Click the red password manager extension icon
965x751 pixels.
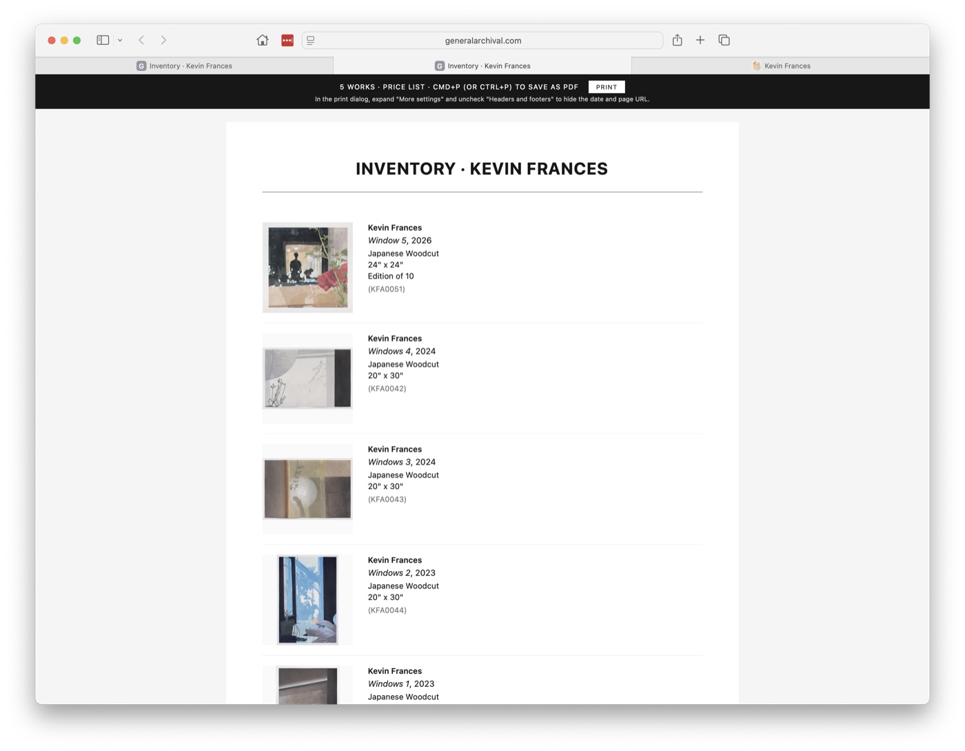[287, 41]
